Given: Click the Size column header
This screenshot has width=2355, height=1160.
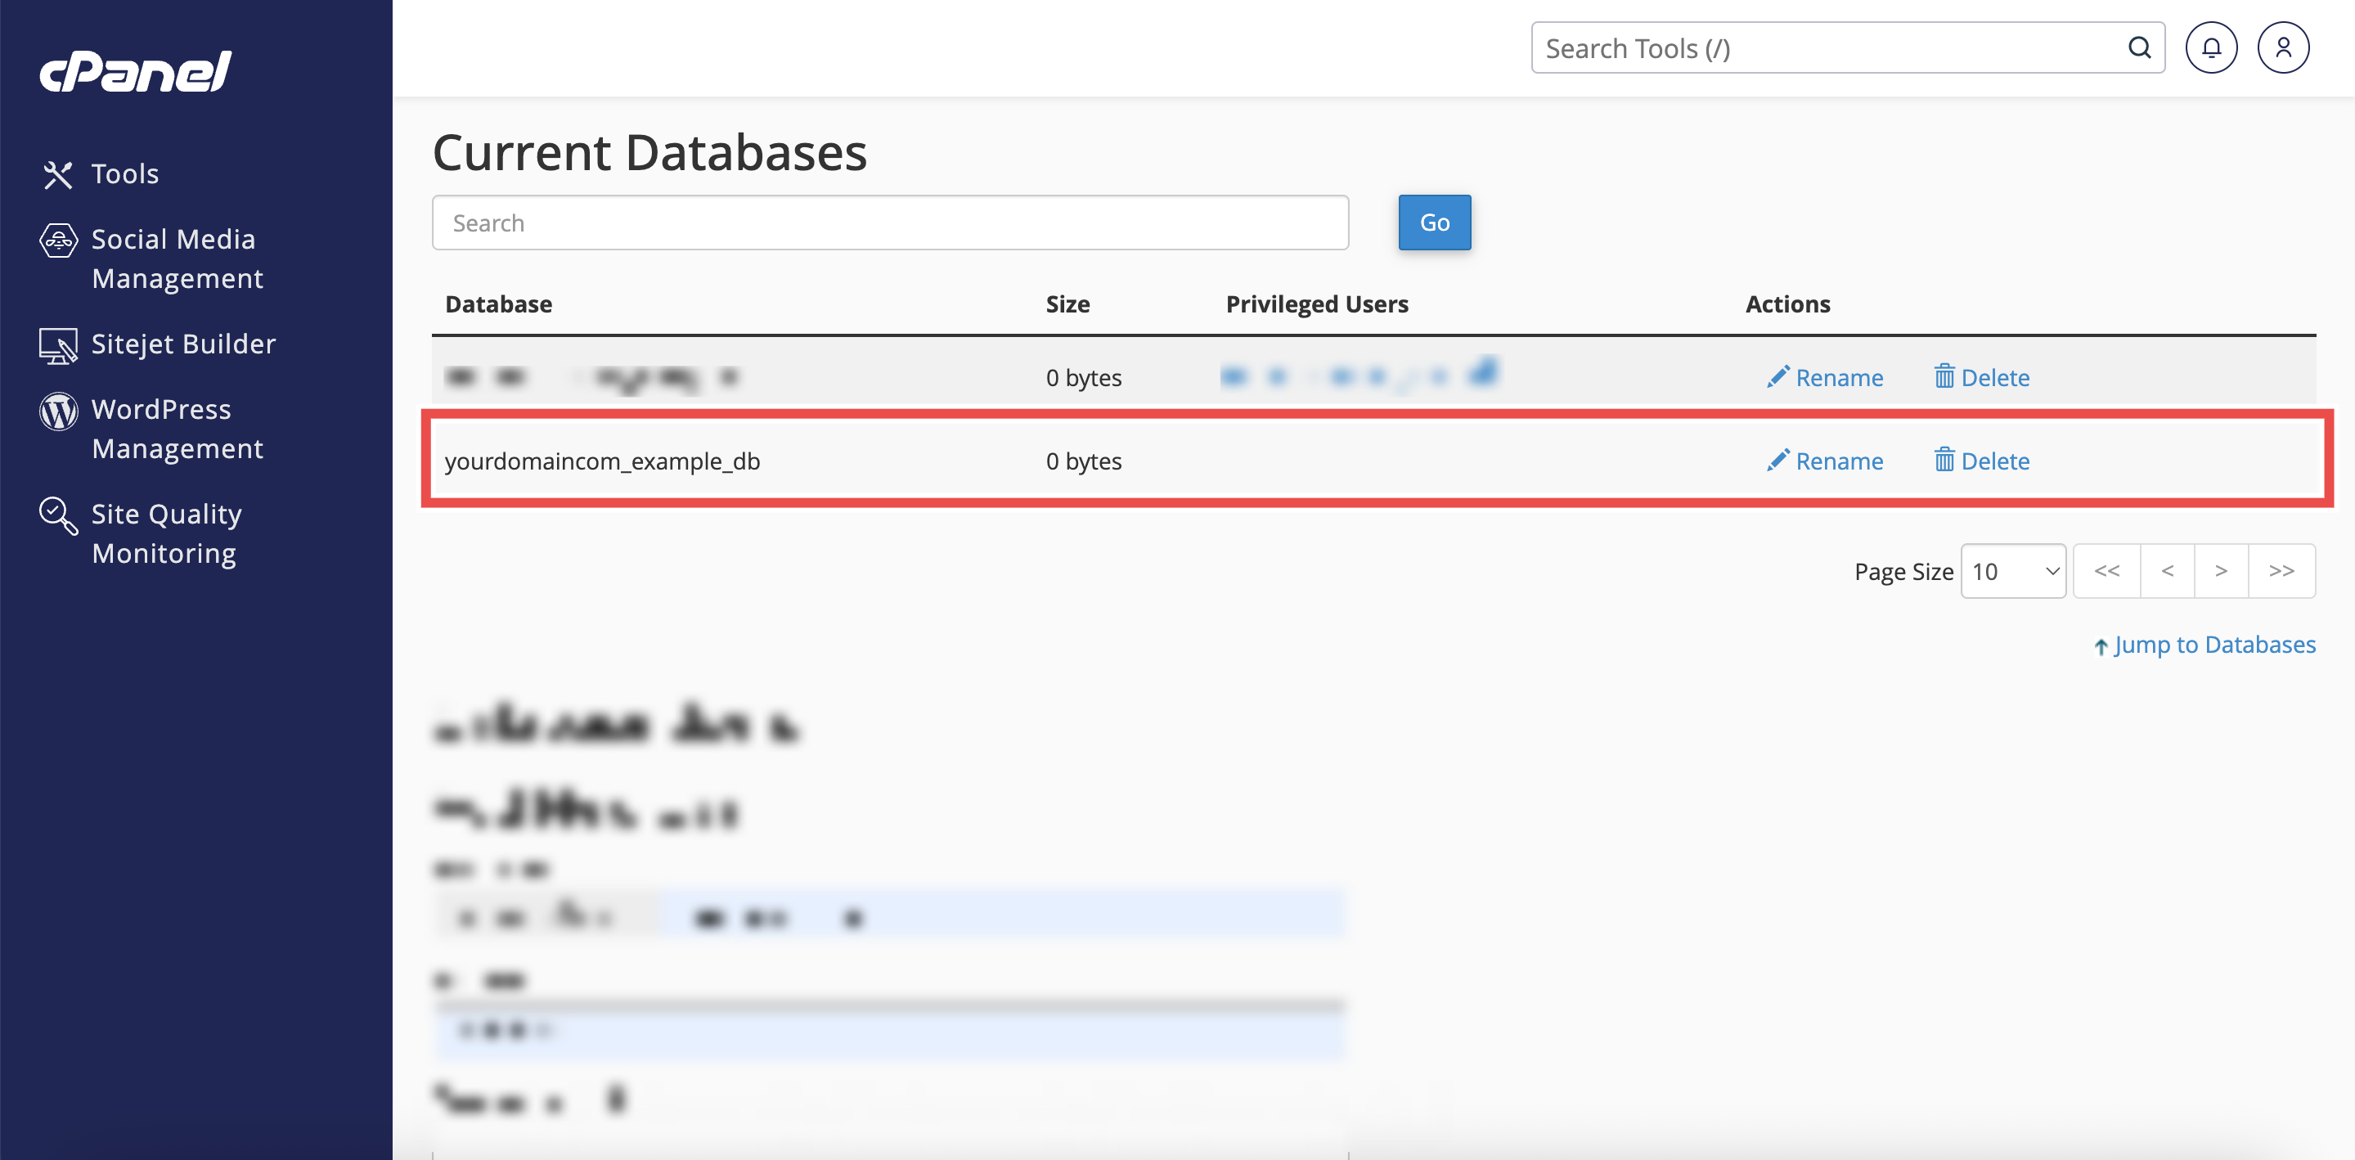Looking at the screenshot, I should pyautogui.click(x=1067, y=304).
